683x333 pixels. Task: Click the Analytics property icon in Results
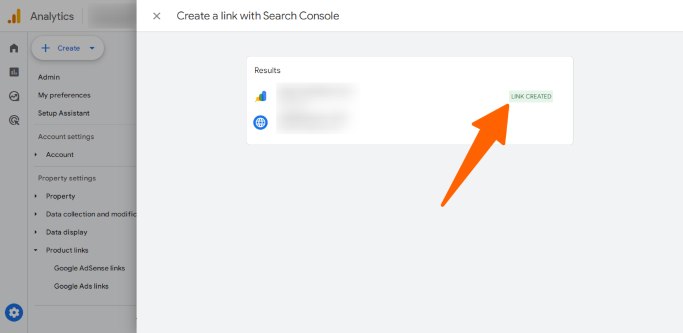tap(261, 96)
